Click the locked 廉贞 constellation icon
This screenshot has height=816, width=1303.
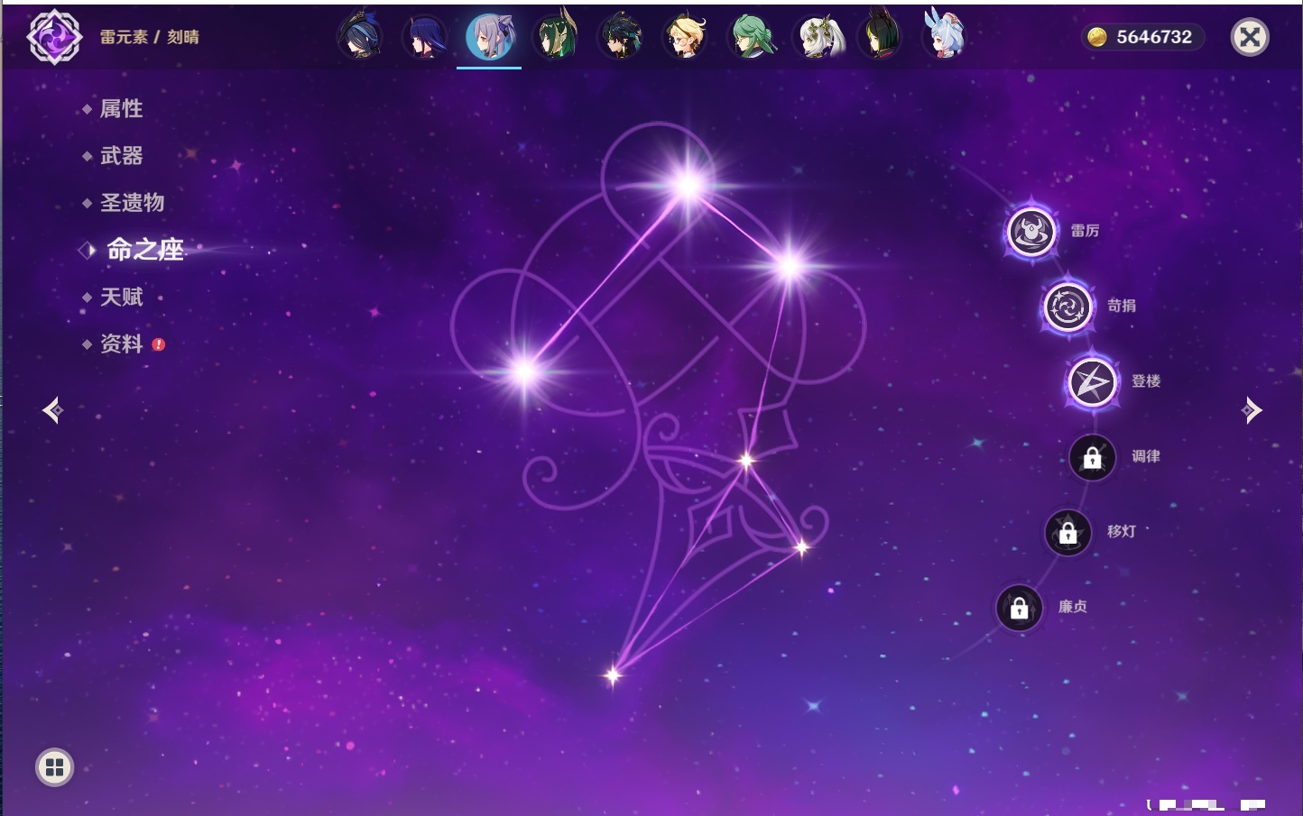click(x=1019, y=608)
